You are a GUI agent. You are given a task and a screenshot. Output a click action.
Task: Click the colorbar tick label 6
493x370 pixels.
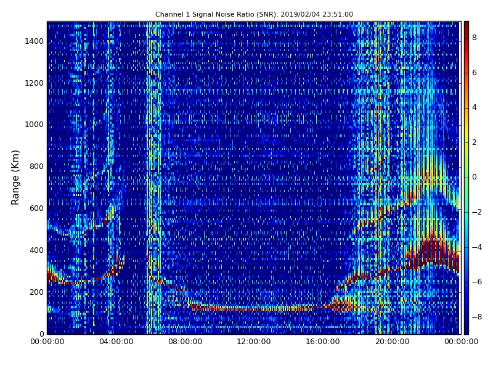pyautogui.click(x=475, y=73)
